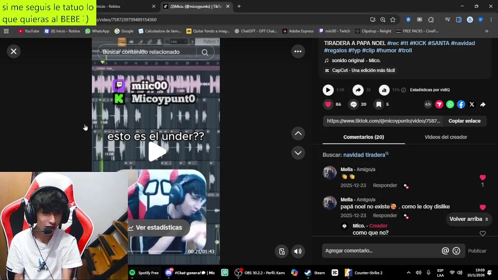
Task: Click Publicar to post comment
Action: coord(477,251)
